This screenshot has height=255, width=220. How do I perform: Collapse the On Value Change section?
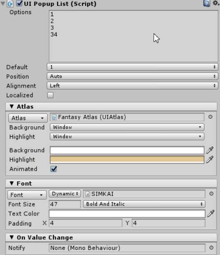pyautogui.click(x=111, y=238)
